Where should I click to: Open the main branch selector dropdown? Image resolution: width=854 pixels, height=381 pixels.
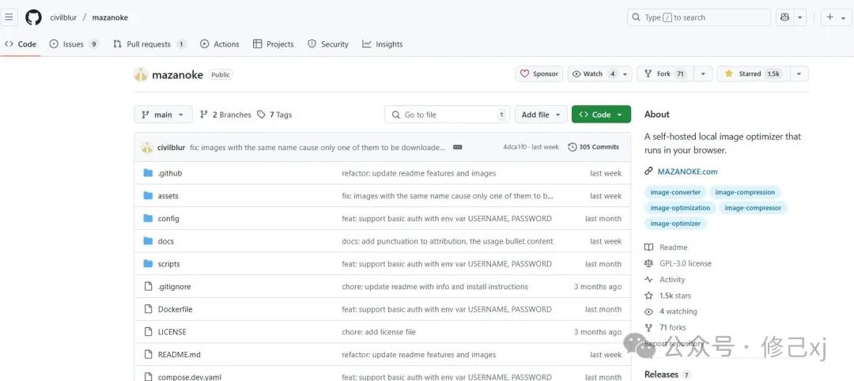pyautogui.click(x=163, y=115)
